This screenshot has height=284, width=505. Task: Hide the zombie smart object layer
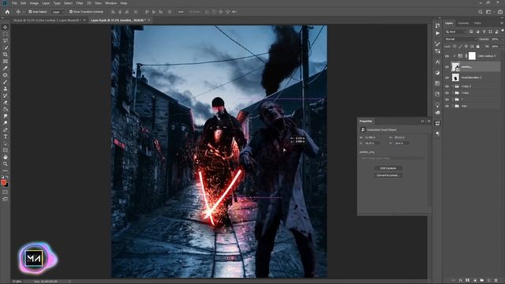tap(447, 67)
